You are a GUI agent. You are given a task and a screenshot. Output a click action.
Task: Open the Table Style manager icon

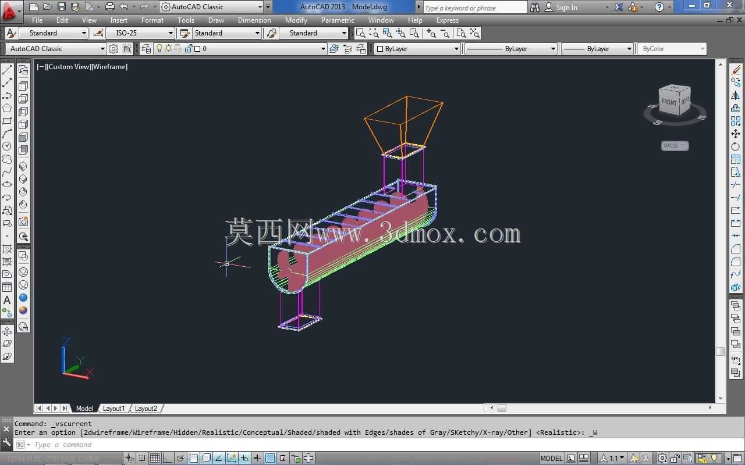coord(185,33)
